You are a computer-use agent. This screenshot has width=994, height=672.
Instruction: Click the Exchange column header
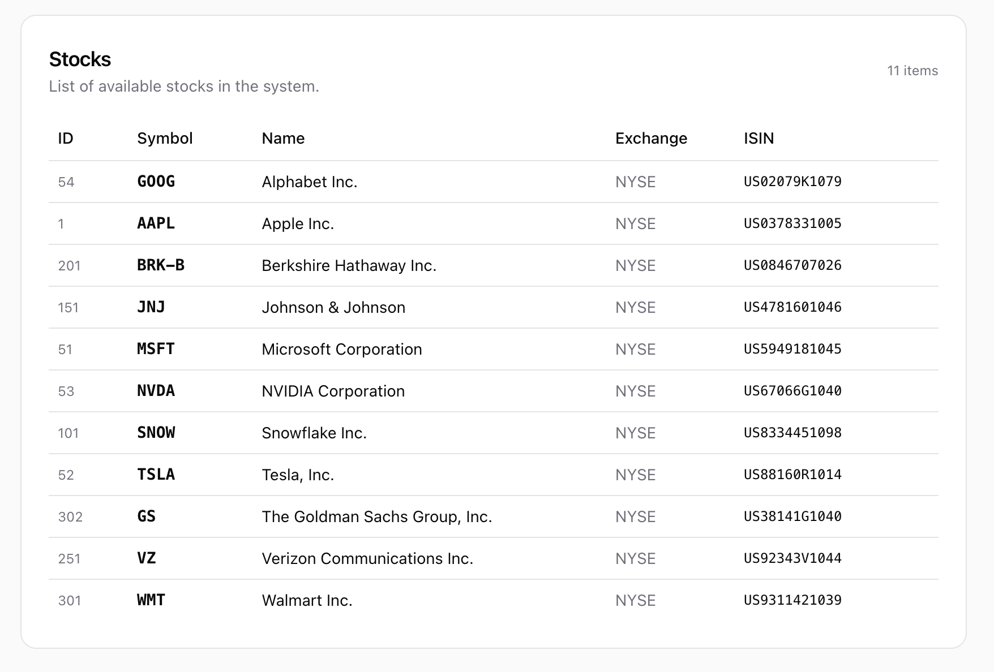(651, 139)
